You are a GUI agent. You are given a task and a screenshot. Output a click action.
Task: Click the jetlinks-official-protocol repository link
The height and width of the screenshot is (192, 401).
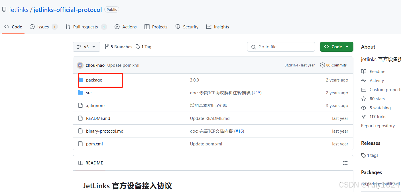[x=68, y=10]
